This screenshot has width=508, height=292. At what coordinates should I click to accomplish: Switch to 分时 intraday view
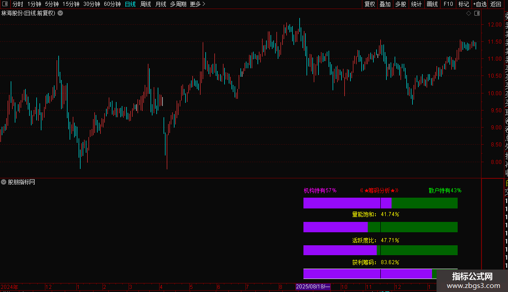click(x=18, y=4)
